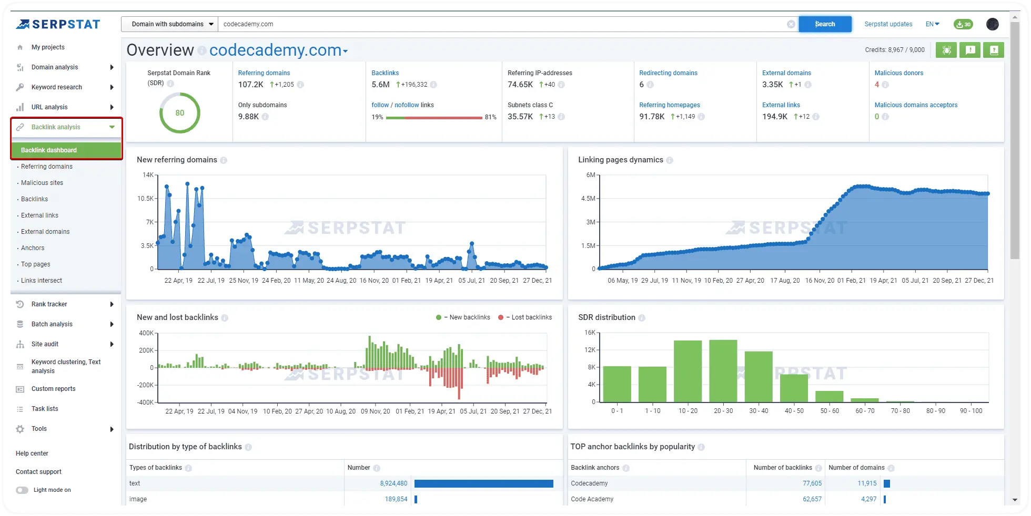This screenshot has width=1031, height=516.
Task: Open the Anchors section under Backlink analysis
Action: [33, 247]
